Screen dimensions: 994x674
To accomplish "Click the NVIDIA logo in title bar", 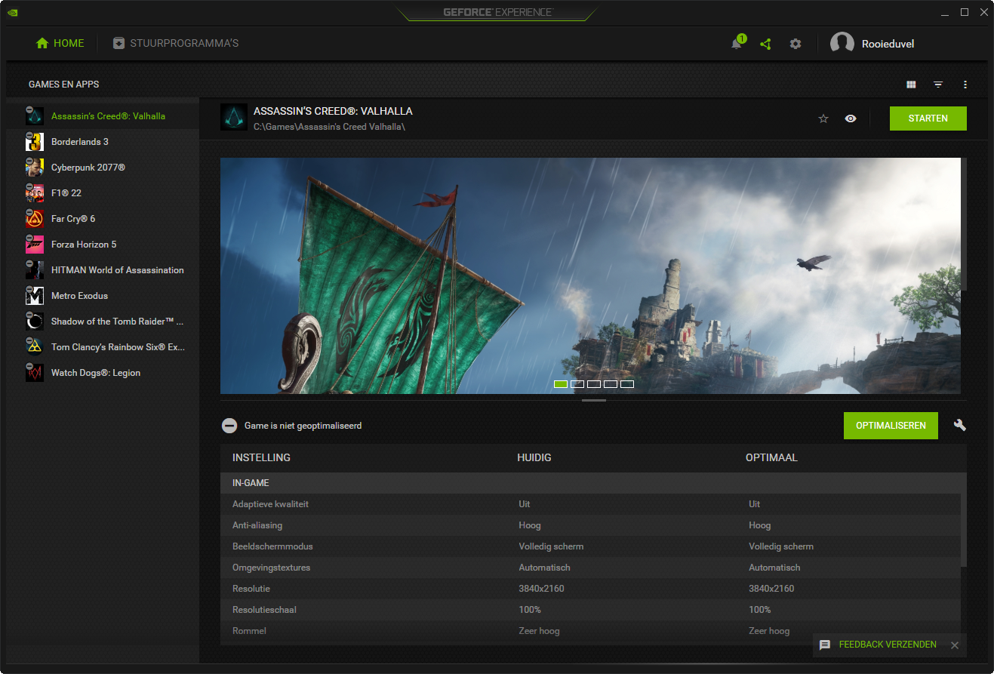I will pos(14,13).
